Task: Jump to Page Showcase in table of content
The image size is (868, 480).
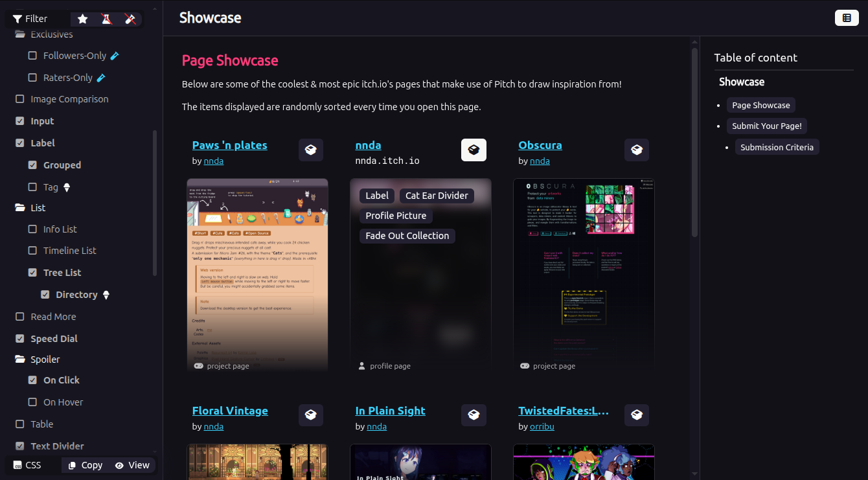Action: (x=761, y=106)
